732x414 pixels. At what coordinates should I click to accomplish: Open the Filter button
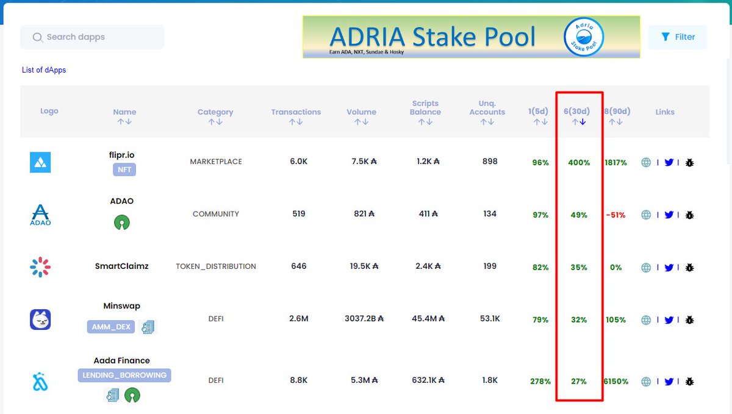click(x=678, y=37)
